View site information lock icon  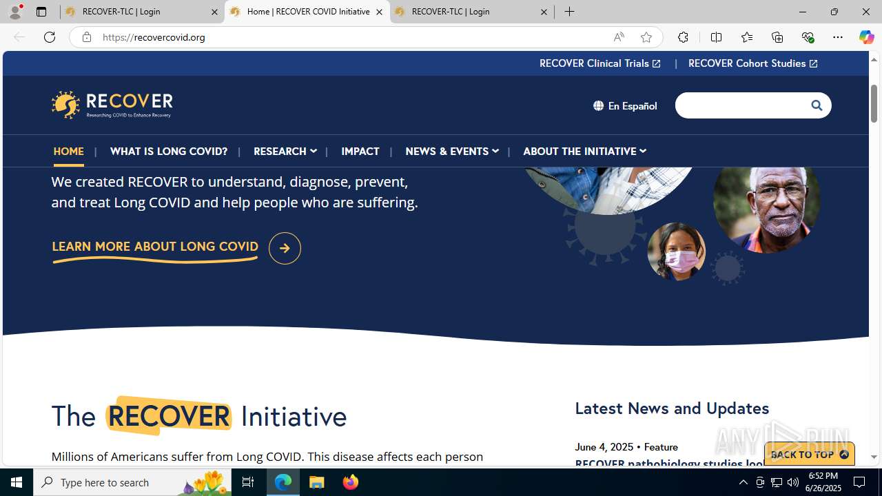pyautogui.click(x=86, y=37)
